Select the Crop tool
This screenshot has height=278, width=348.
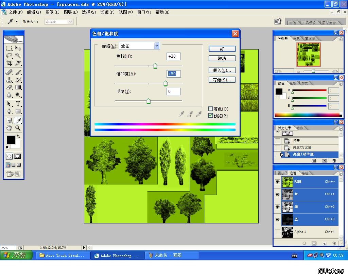pyautogui.click(x=9, y=63)
